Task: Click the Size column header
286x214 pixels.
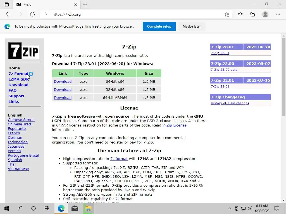Action: point(149,73)
